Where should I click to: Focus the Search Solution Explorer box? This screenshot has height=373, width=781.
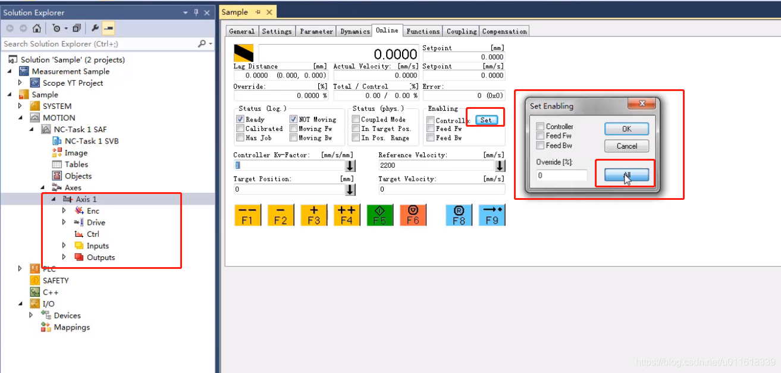[99, 44]
